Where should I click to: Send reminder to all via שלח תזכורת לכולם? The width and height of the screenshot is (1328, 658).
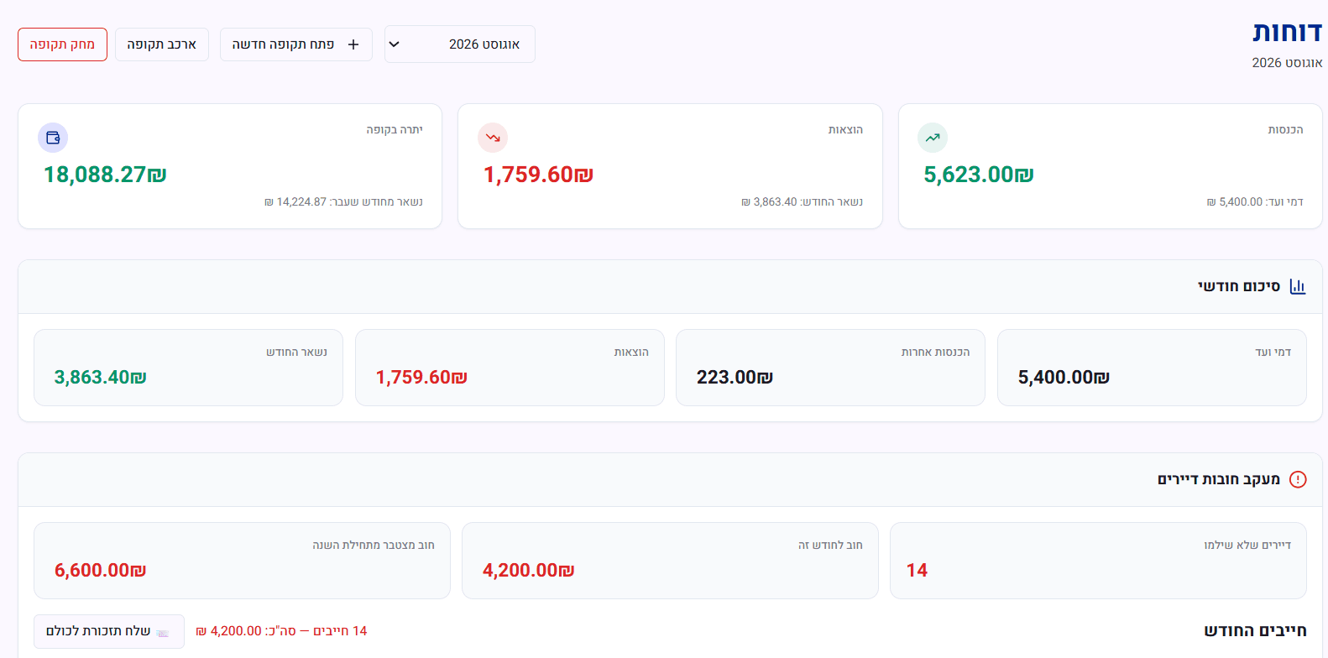tap(109, 631)
